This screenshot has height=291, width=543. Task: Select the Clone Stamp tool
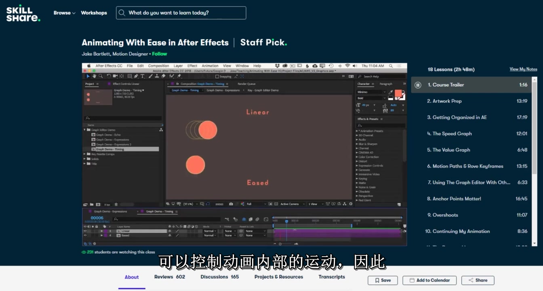[157, 76]
